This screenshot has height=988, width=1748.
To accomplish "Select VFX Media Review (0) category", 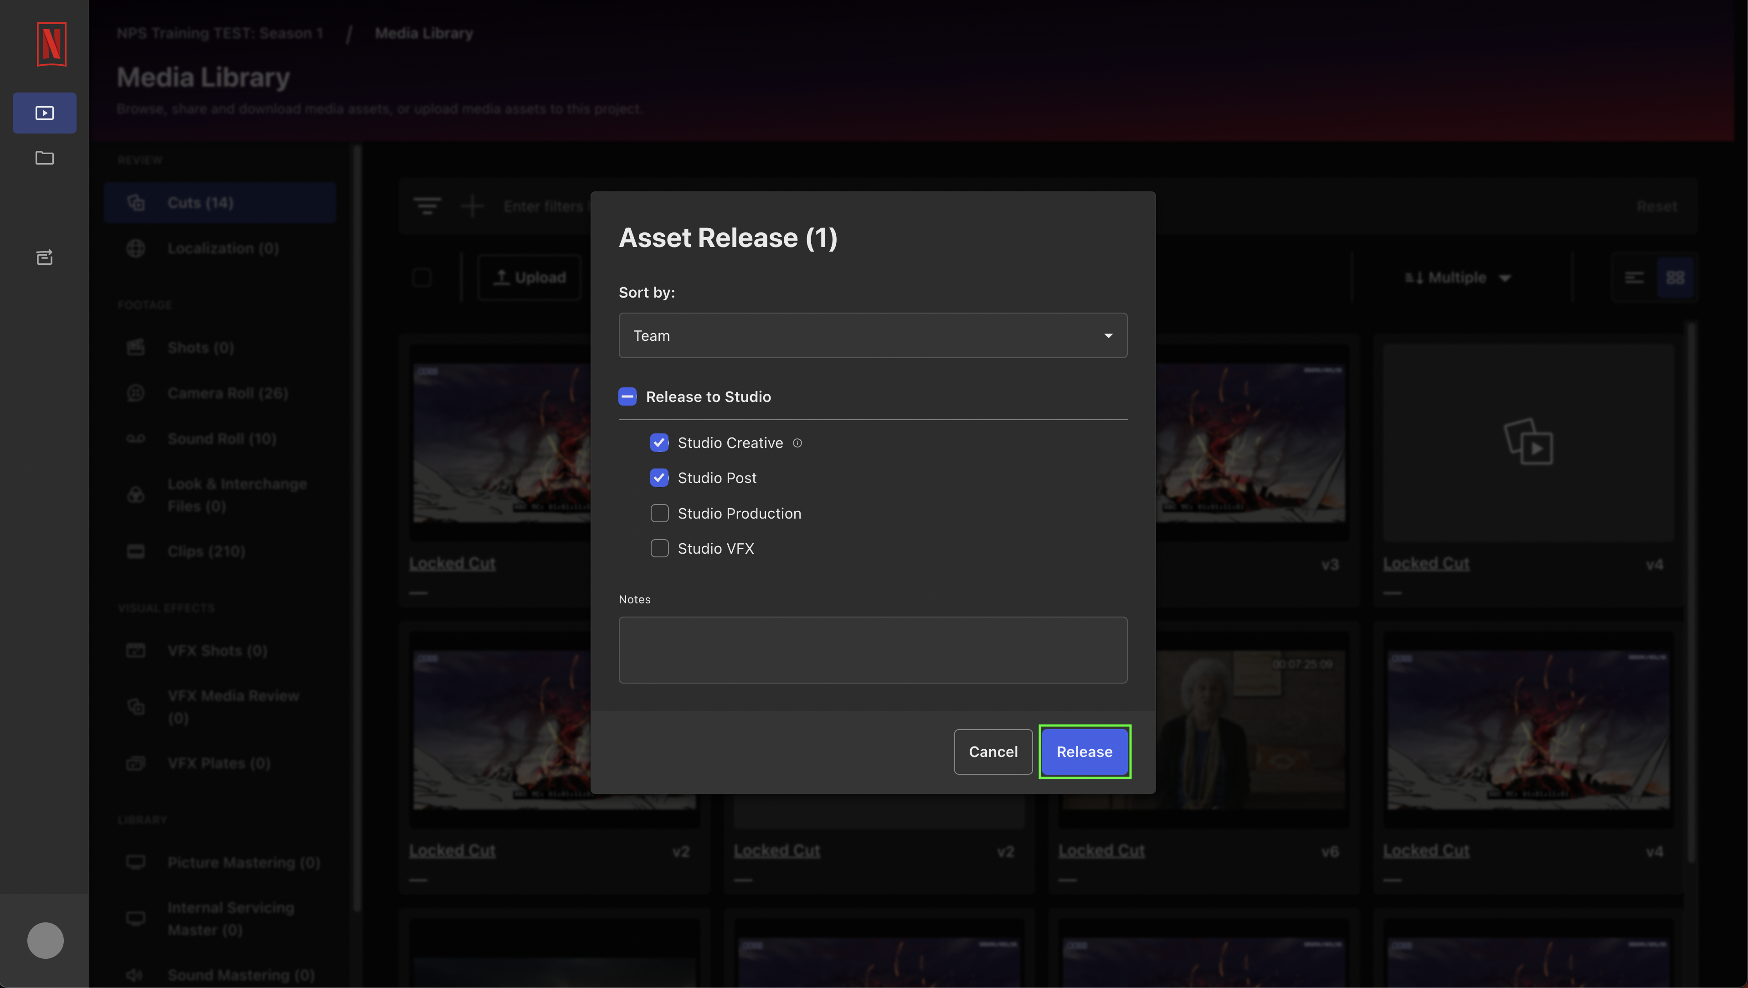I will click(x=221, y=706).
